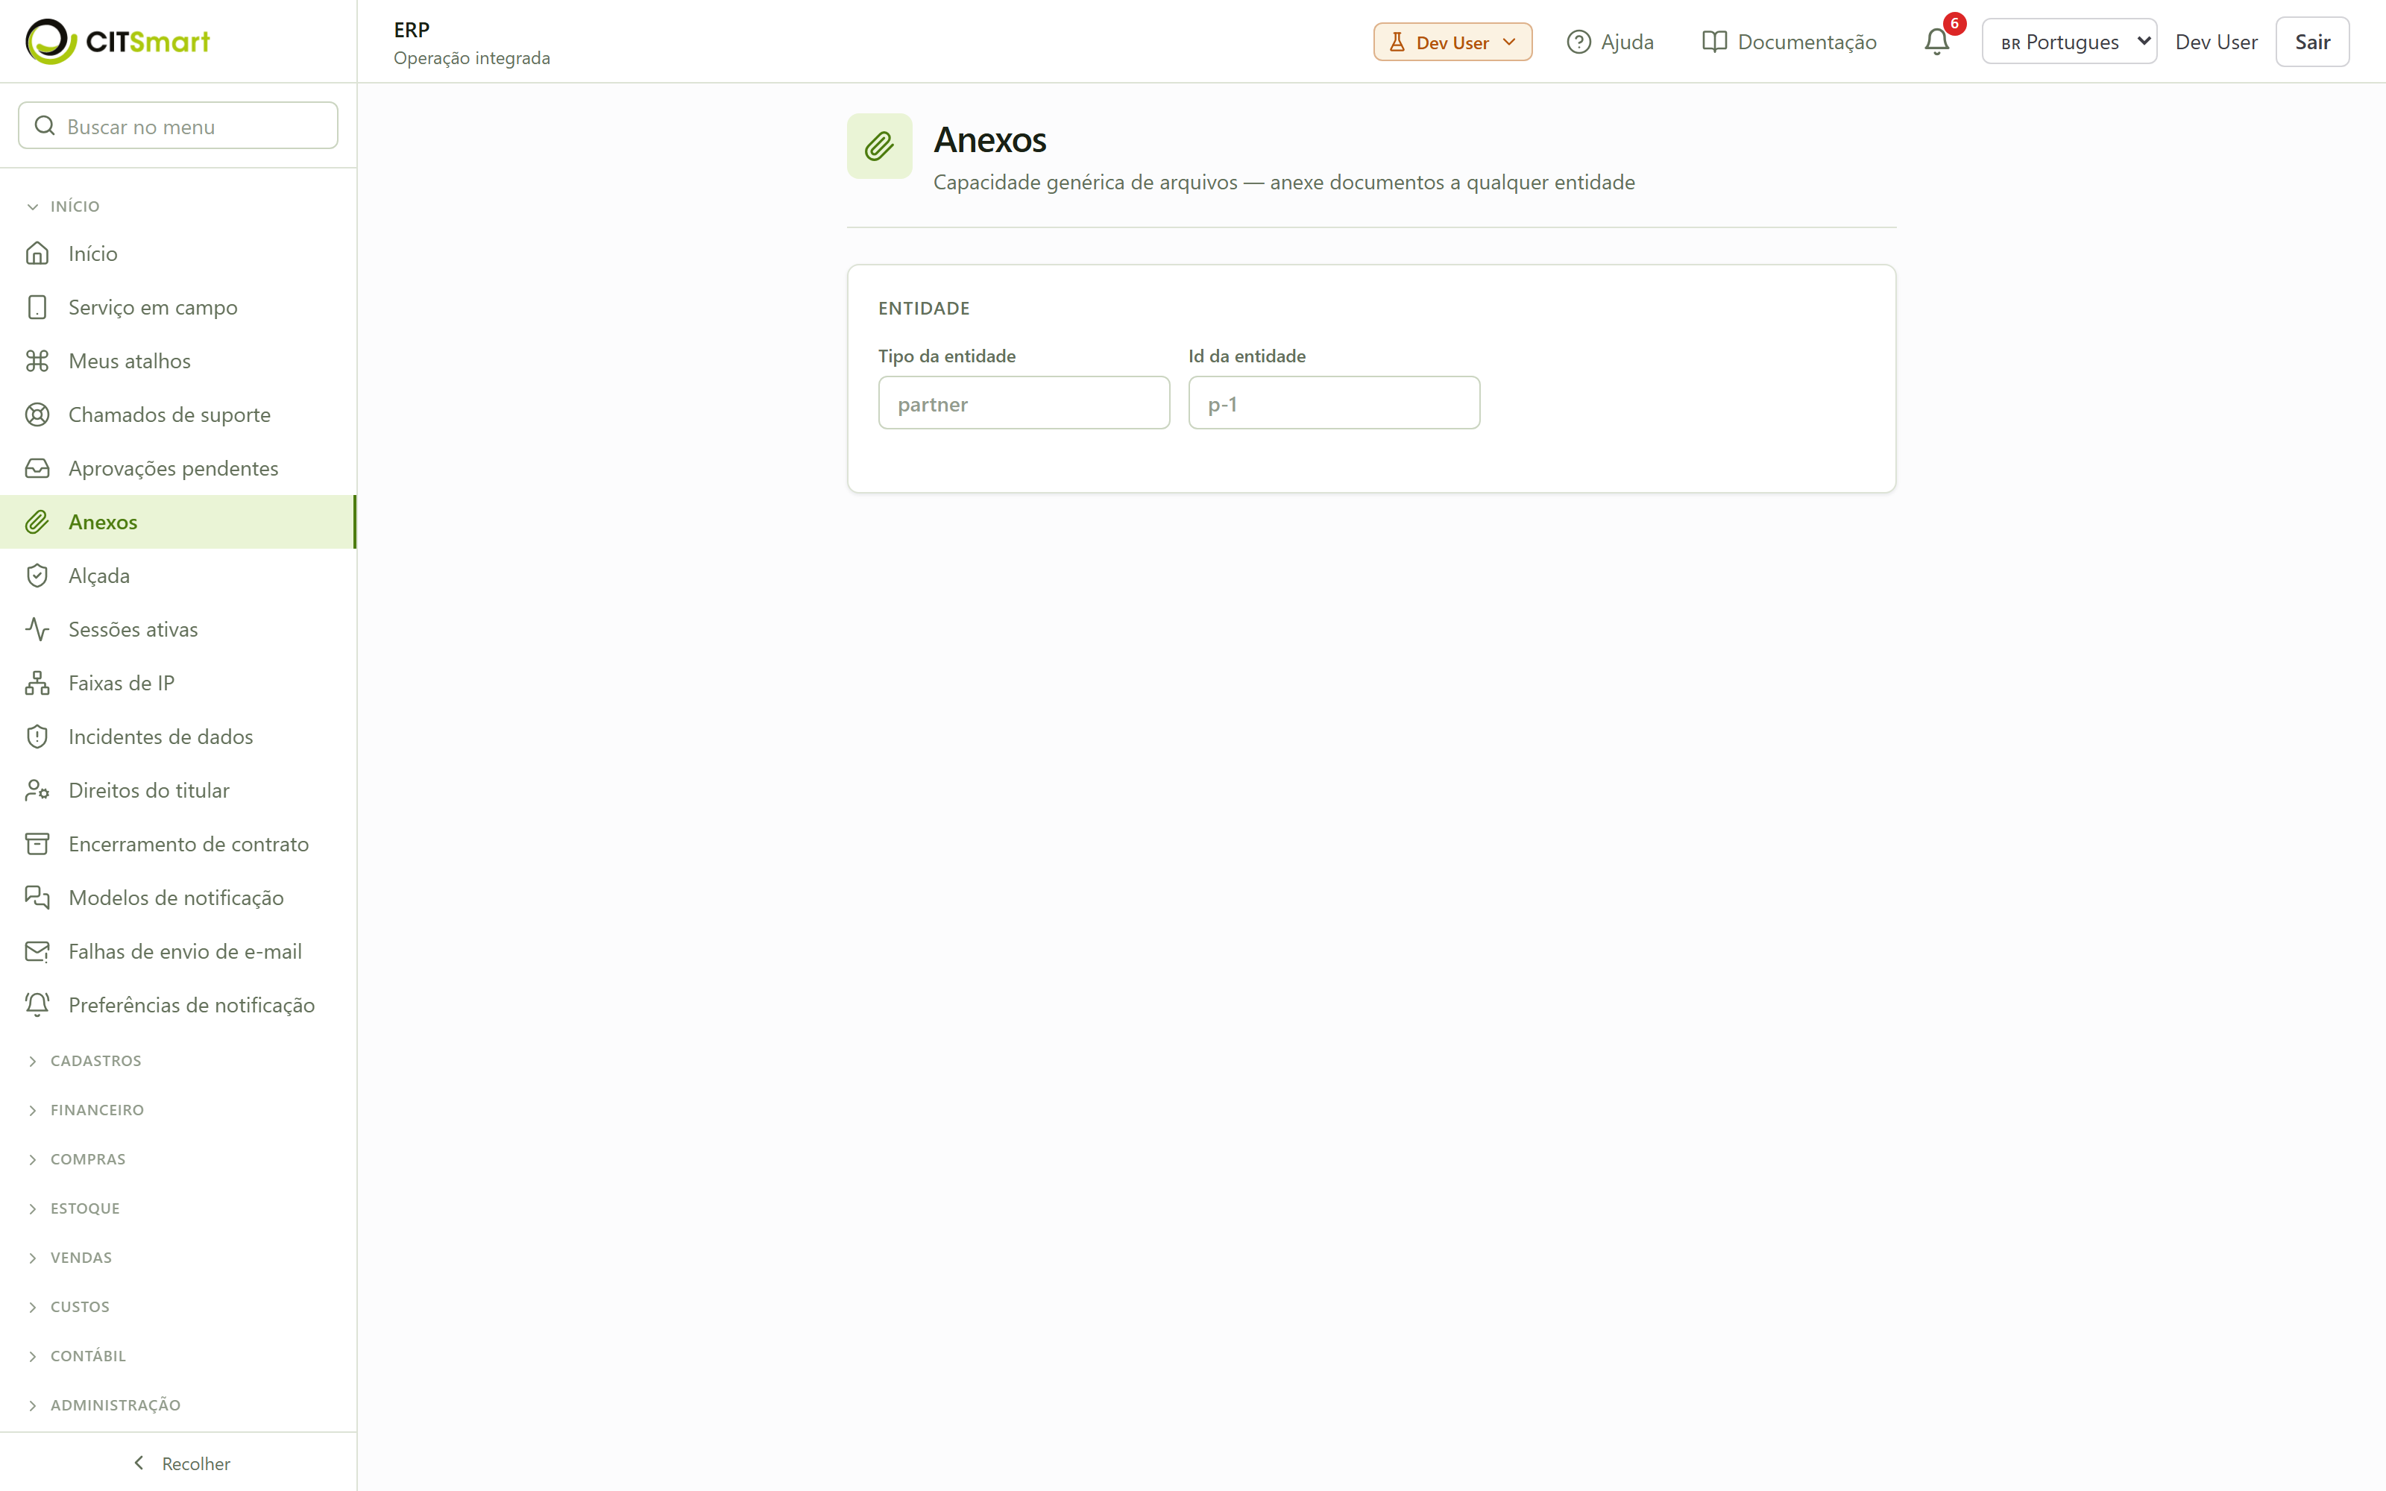Go to Aprovações pendentes menu entry
The height and width of the screenshot is (1491, 2386).
177,468
